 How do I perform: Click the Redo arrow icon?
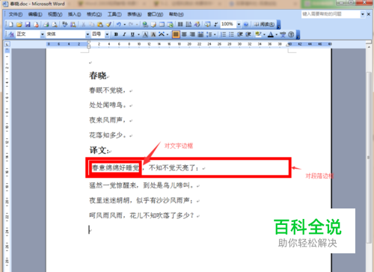131,25
